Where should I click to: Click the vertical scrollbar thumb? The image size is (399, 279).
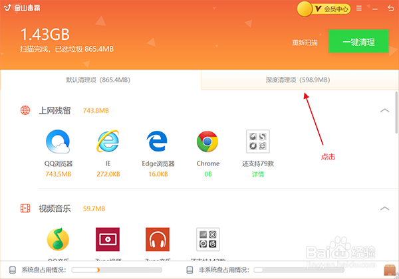396,112
